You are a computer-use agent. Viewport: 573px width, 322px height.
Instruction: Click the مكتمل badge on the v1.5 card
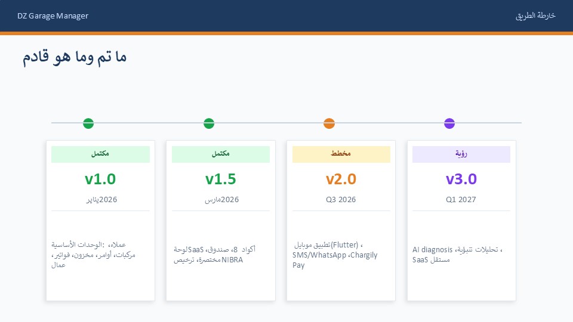(x=221, y=154)
